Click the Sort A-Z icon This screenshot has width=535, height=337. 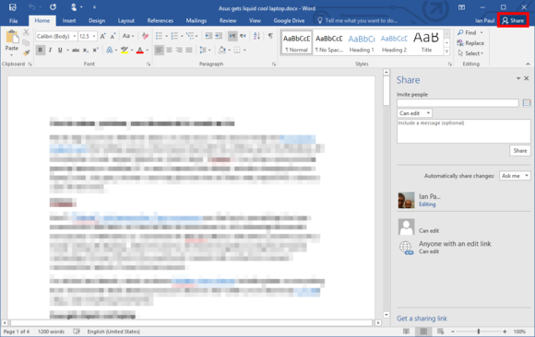pos(257,36)
